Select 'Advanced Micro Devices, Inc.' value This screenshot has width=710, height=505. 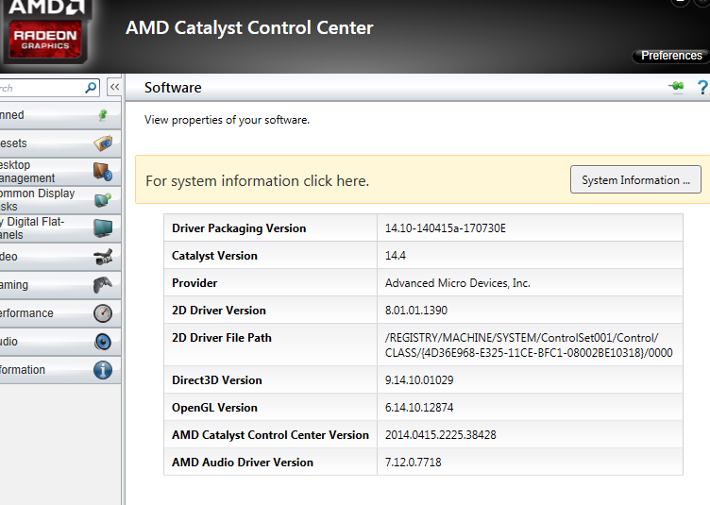click(457, 283)
